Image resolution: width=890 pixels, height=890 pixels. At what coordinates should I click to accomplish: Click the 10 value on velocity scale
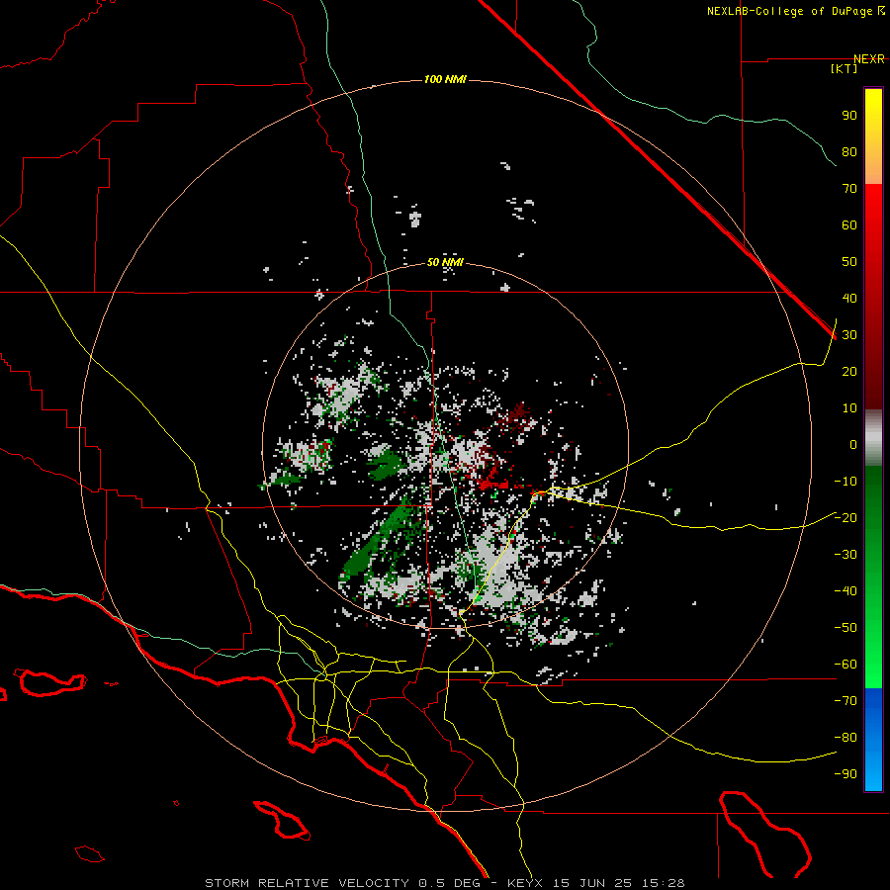click(849, 408)
